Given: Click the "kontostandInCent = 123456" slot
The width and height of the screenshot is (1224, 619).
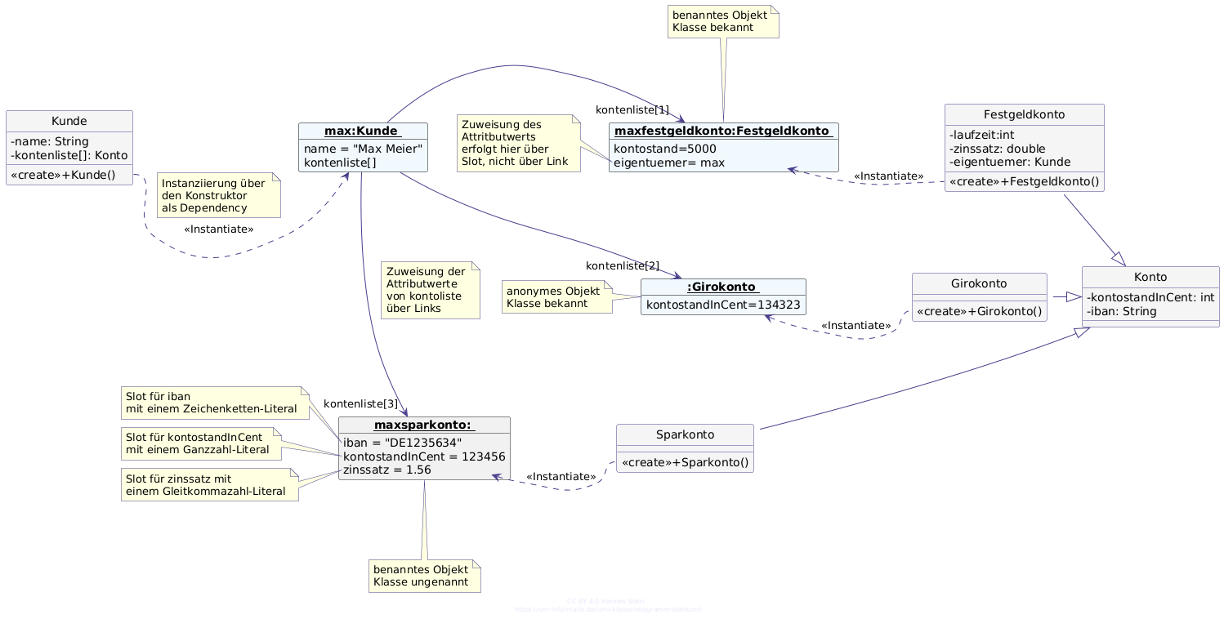Looking at the screenshot, I should pyautogui.click(x=424, y=456).
